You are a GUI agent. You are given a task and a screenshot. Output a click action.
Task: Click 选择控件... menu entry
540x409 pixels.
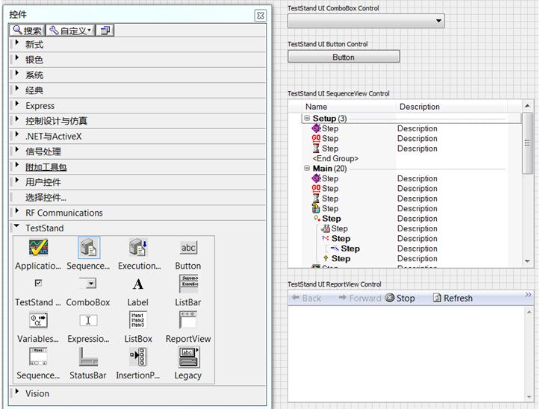(46, 198)
